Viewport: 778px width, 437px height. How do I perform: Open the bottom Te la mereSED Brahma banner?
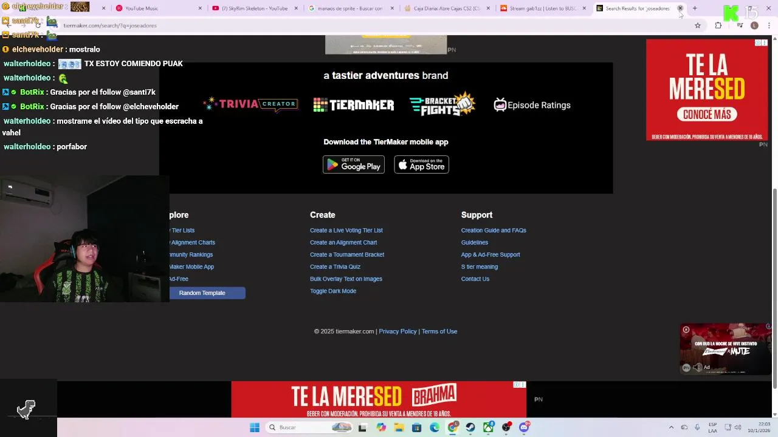378,399
